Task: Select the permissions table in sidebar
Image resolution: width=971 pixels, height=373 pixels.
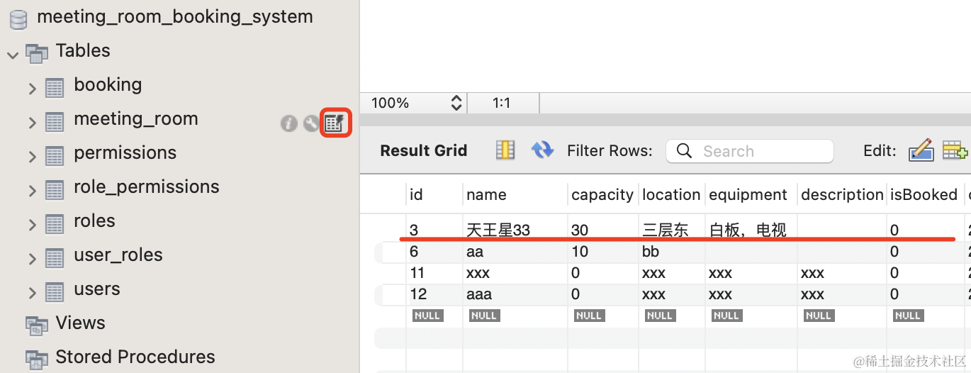Action: tap(125, 153)
